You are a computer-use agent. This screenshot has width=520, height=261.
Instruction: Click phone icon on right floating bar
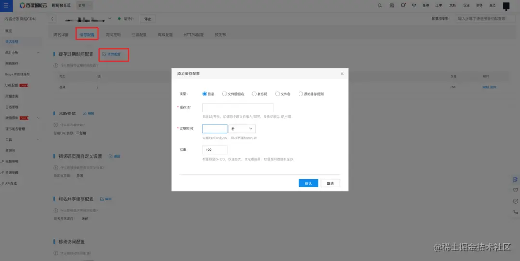click(515, 211)
